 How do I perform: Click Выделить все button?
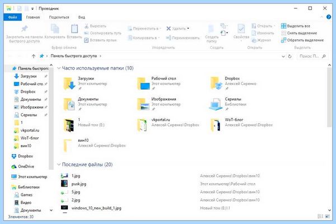pyautogui.click(x=296, y=26)
